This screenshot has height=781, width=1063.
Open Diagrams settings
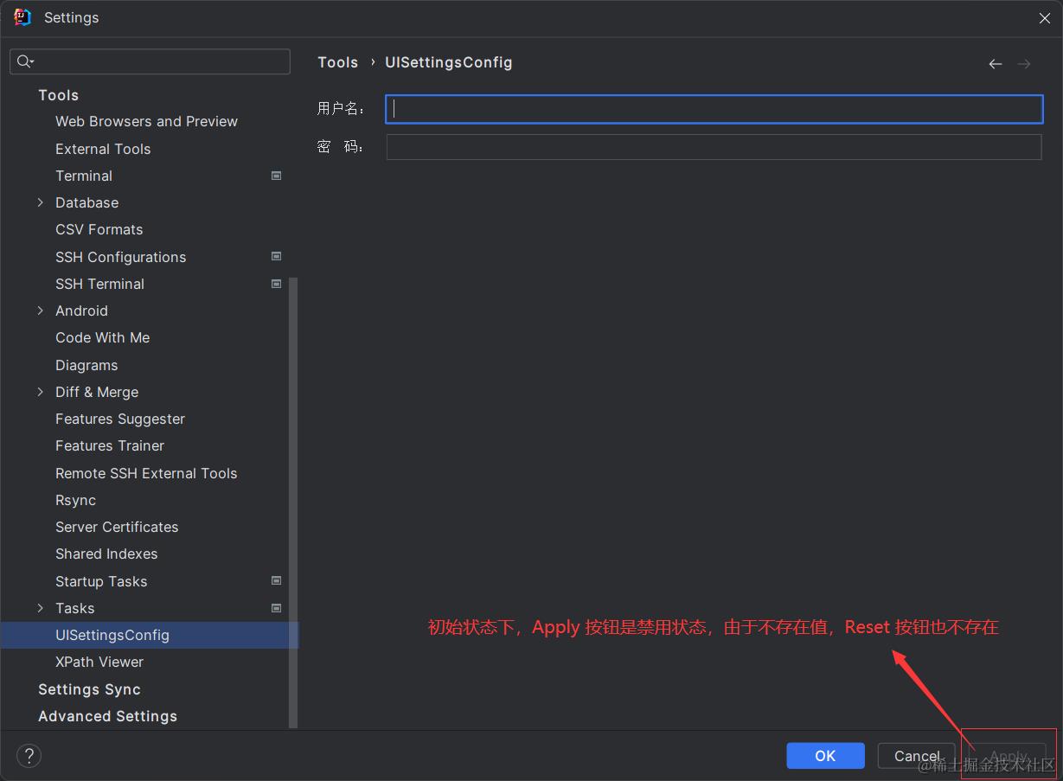[x=86, y=365]
